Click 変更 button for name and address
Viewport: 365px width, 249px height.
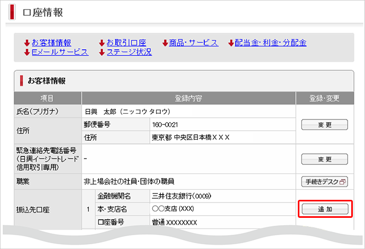(325, 125)
